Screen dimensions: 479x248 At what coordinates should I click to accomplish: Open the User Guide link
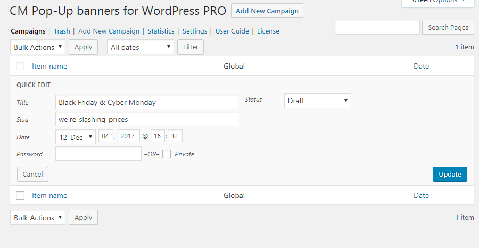(x=232, y=31)
